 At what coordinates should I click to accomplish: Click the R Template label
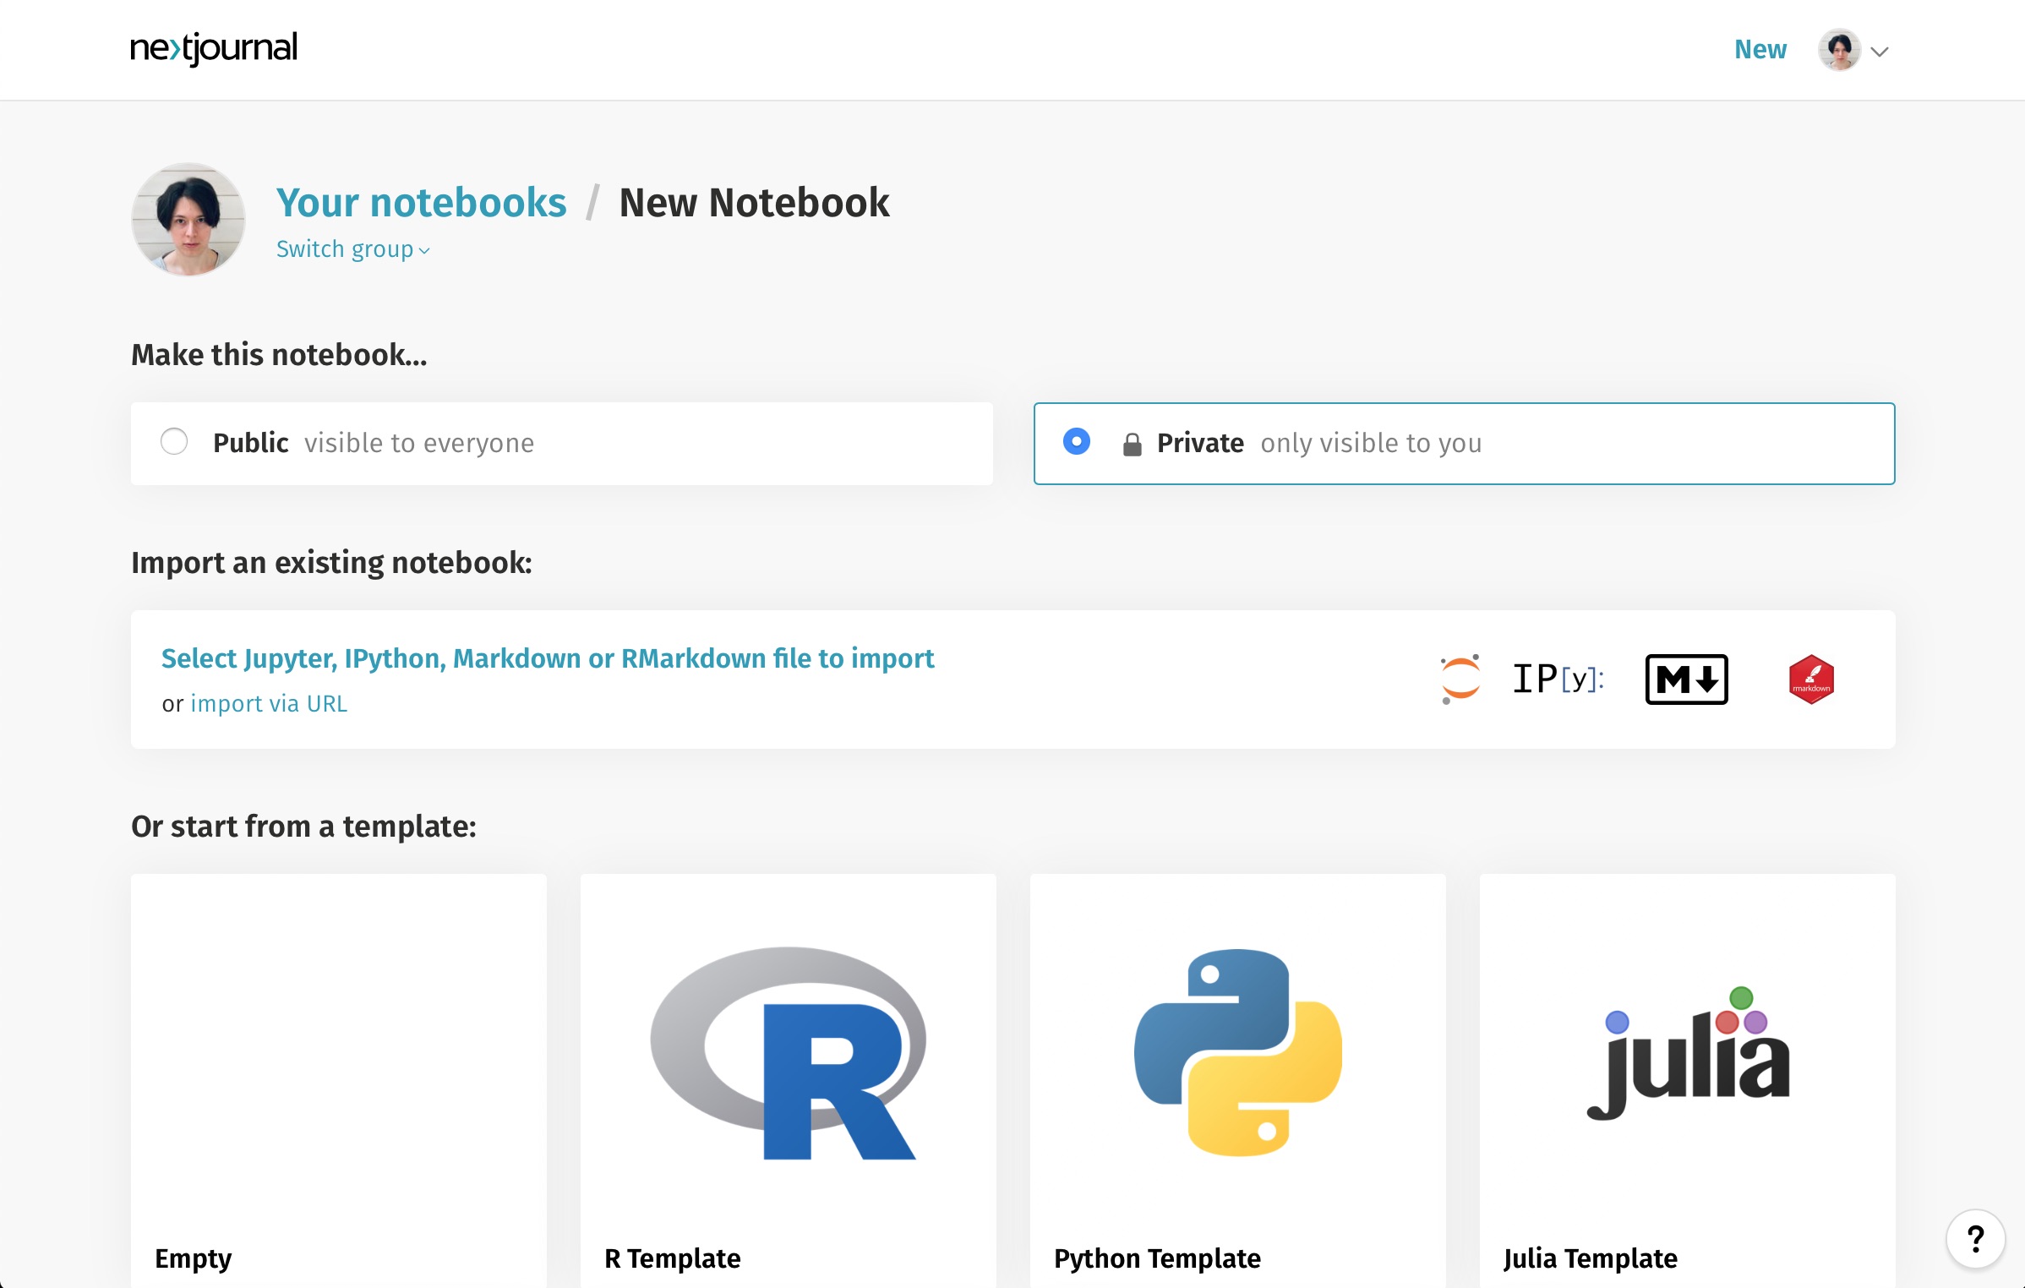672,1258
